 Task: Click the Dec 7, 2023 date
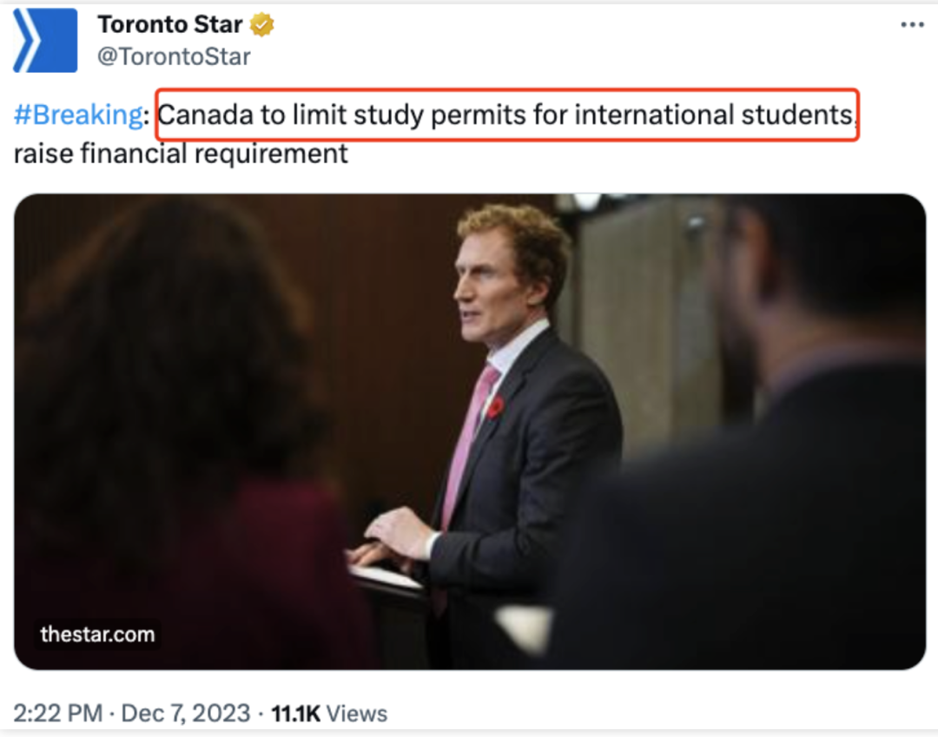point(185,714)
